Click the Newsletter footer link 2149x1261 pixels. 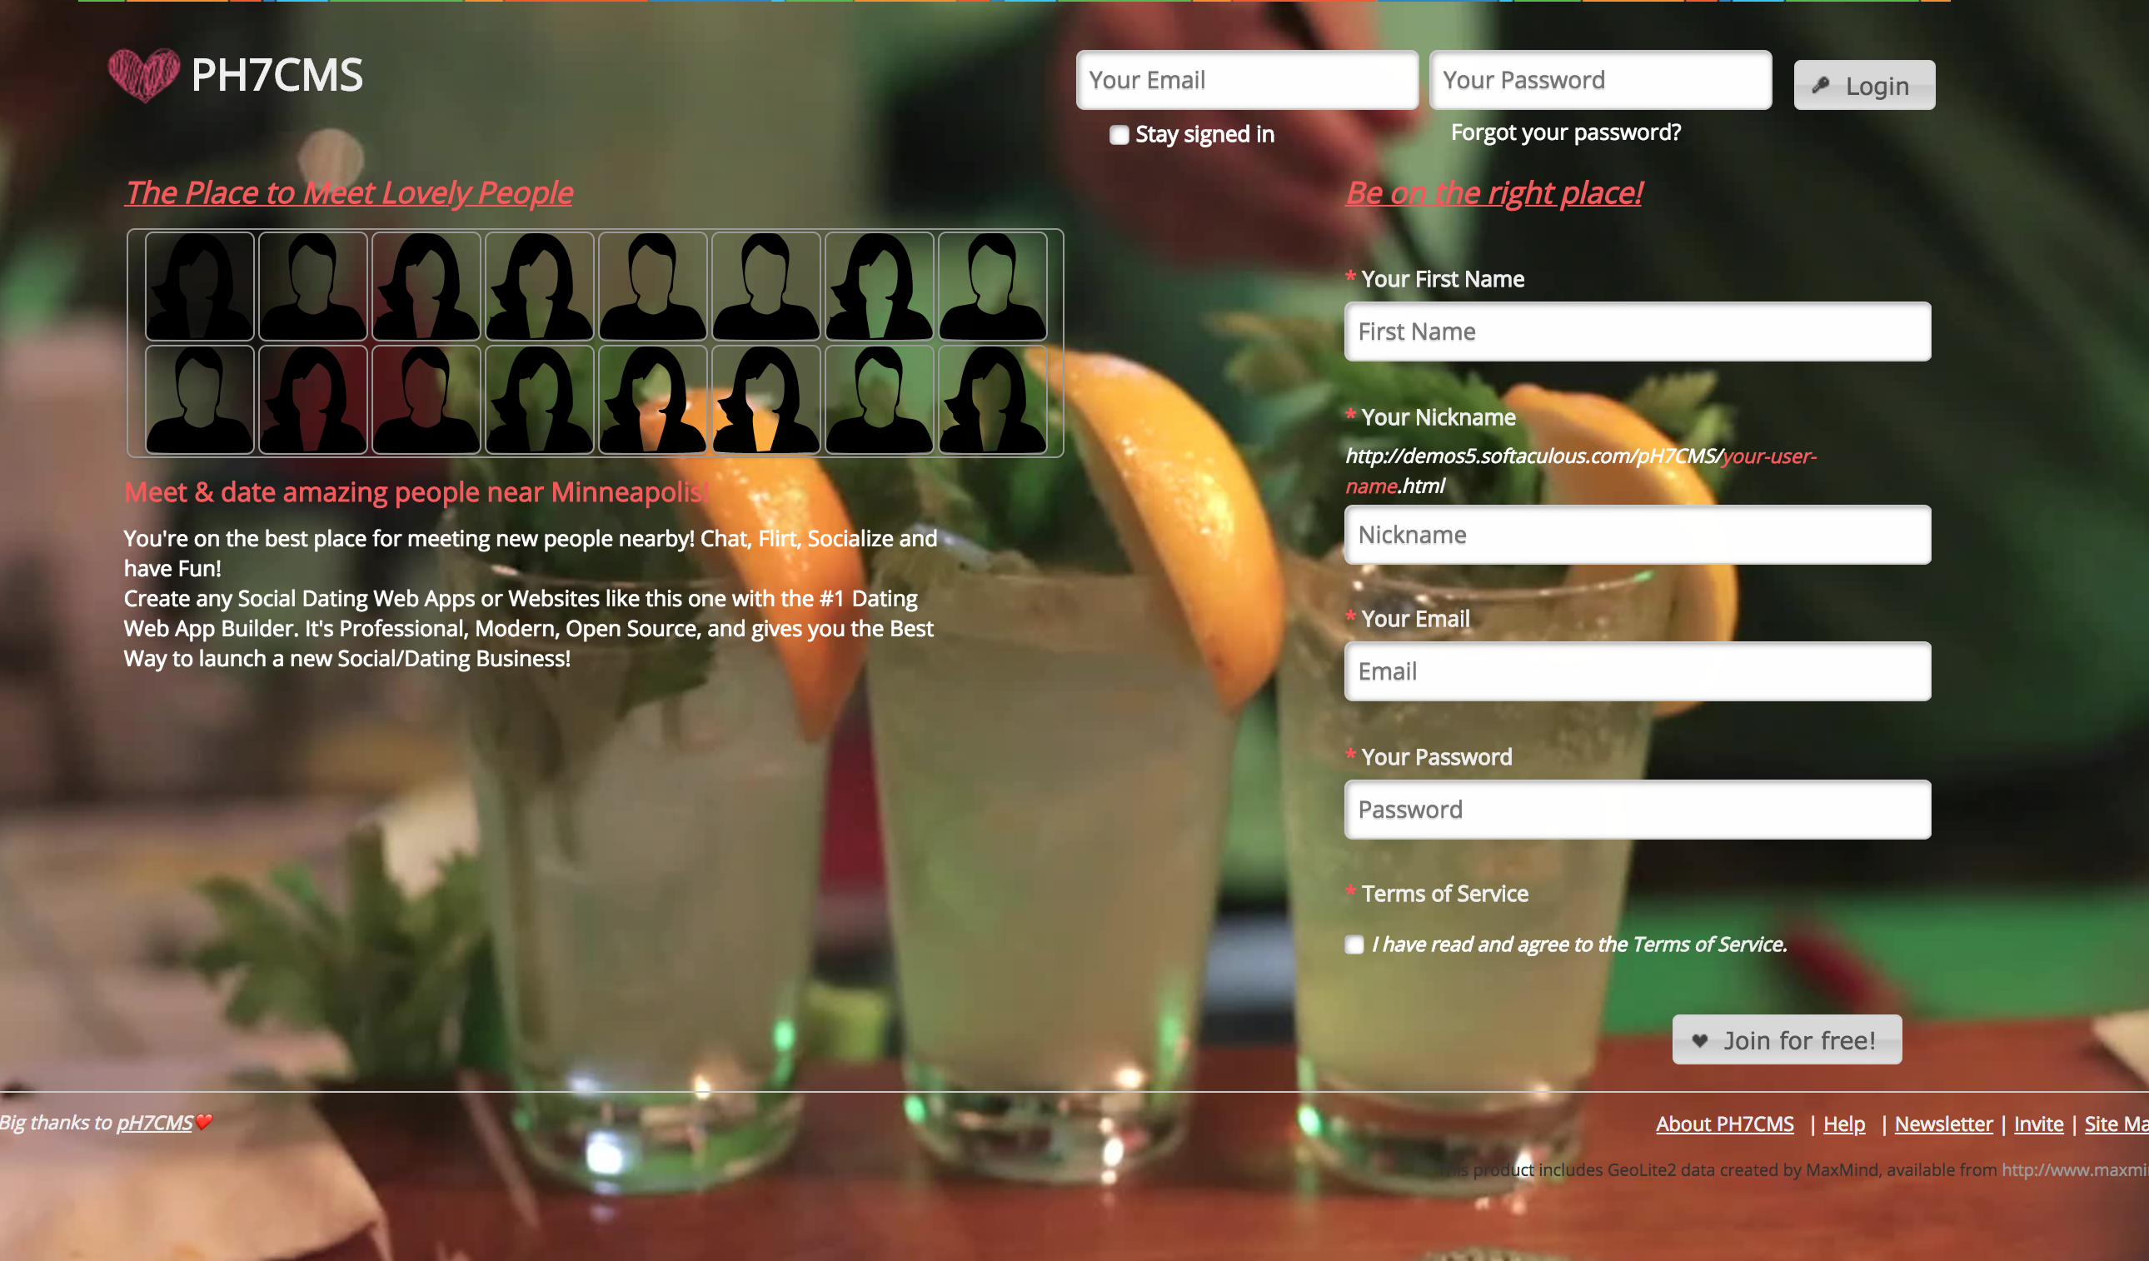[x=1943, y=1121]
